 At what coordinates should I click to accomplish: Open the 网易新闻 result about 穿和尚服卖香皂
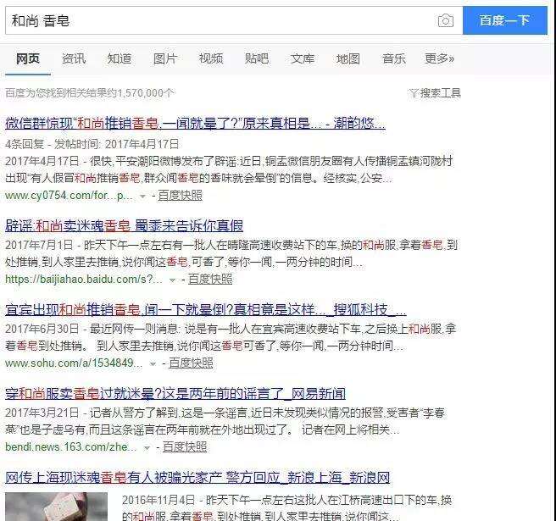[175, 394]
